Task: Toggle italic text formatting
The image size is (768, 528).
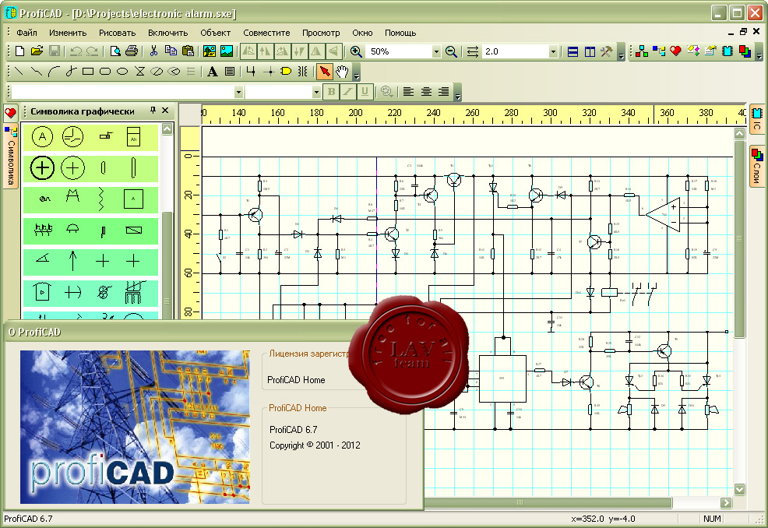Action: (347, 92)
